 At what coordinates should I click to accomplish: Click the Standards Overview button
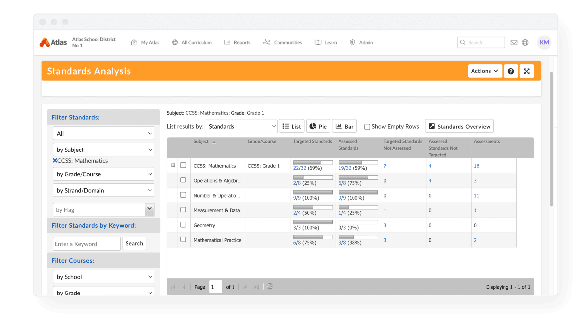(x=459, y=126)
